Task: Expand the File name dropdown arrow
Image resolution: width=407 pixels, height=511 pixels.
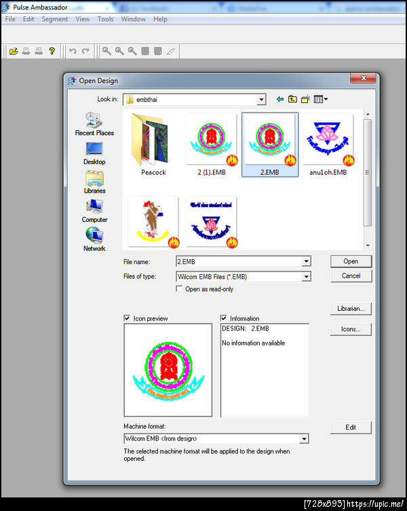Action: [x=306, y=261]
